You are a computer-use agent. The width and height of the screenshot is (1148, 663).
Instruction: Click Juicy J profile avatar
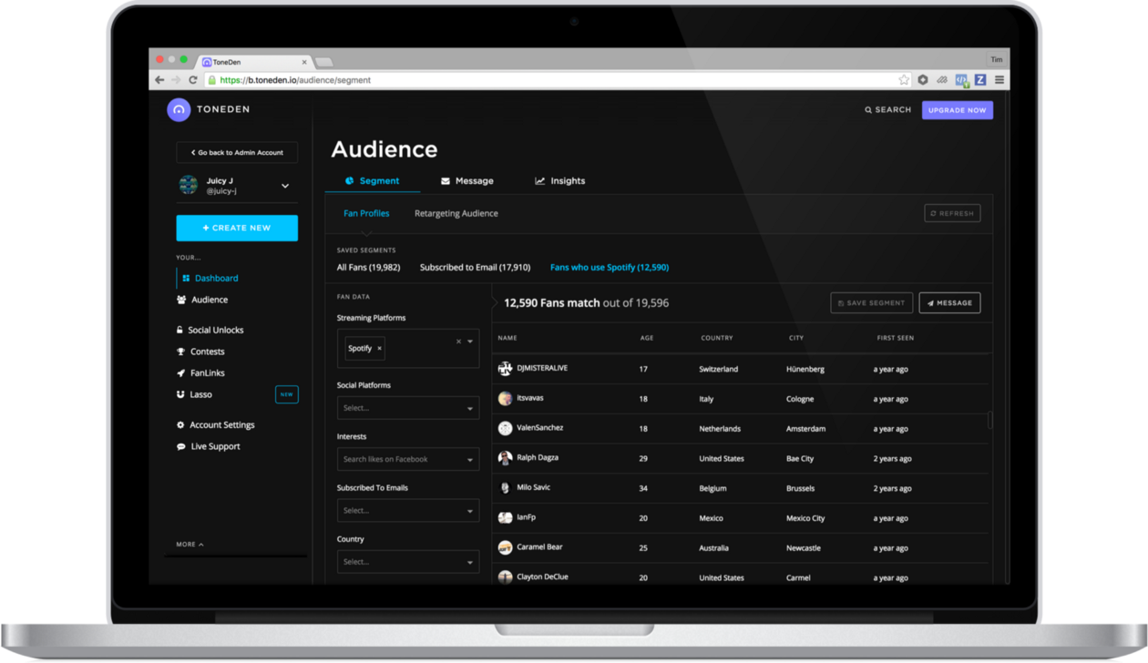pos(189,185)
